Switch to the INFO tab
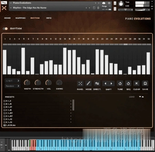Screen dimensions: 155x152 (x=49, y=18)
